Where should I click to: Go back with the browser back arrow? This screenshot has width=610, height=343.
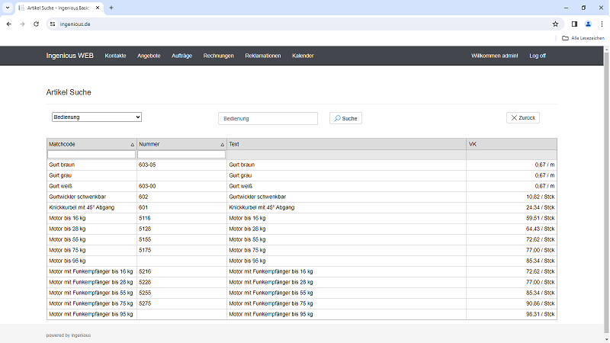coord(9,24)
